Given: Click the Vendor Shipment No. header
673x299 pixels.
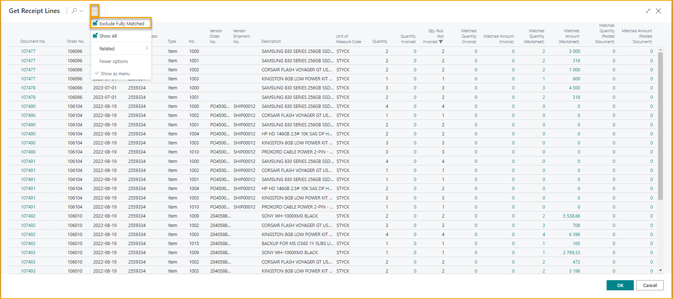Looking at the screenshot, I should (241, 36).
